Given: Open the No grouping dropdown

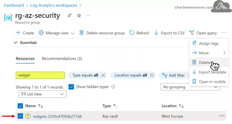Looking at the screenshot, I should 190,87.
